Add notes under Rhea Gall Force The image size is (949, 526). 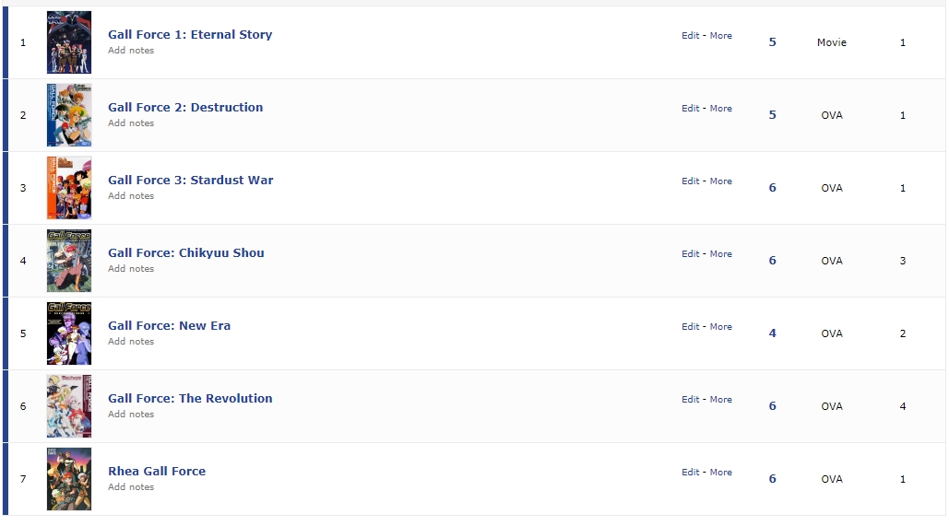click(x=131, y=486)
